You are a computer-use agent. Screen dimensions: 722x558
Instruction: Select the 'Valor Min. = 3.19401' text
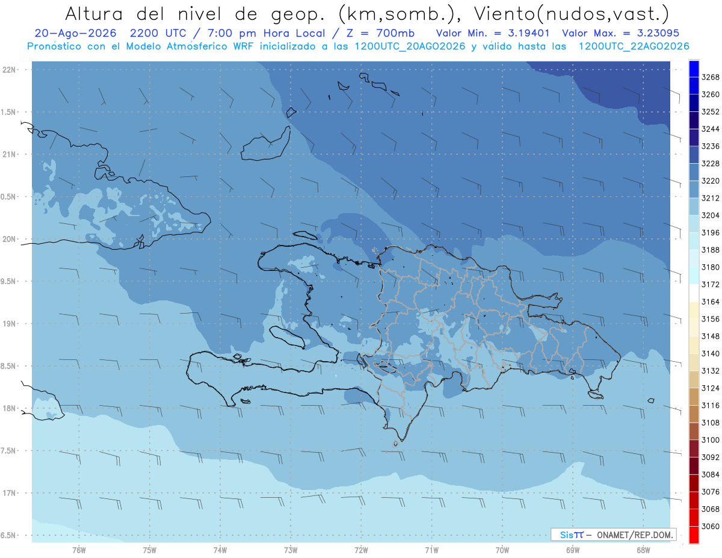click(494, 33)
